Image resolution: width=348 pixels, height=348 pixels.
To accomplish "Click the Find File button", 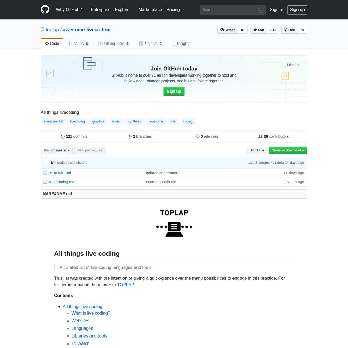I will tap(258, 150).
